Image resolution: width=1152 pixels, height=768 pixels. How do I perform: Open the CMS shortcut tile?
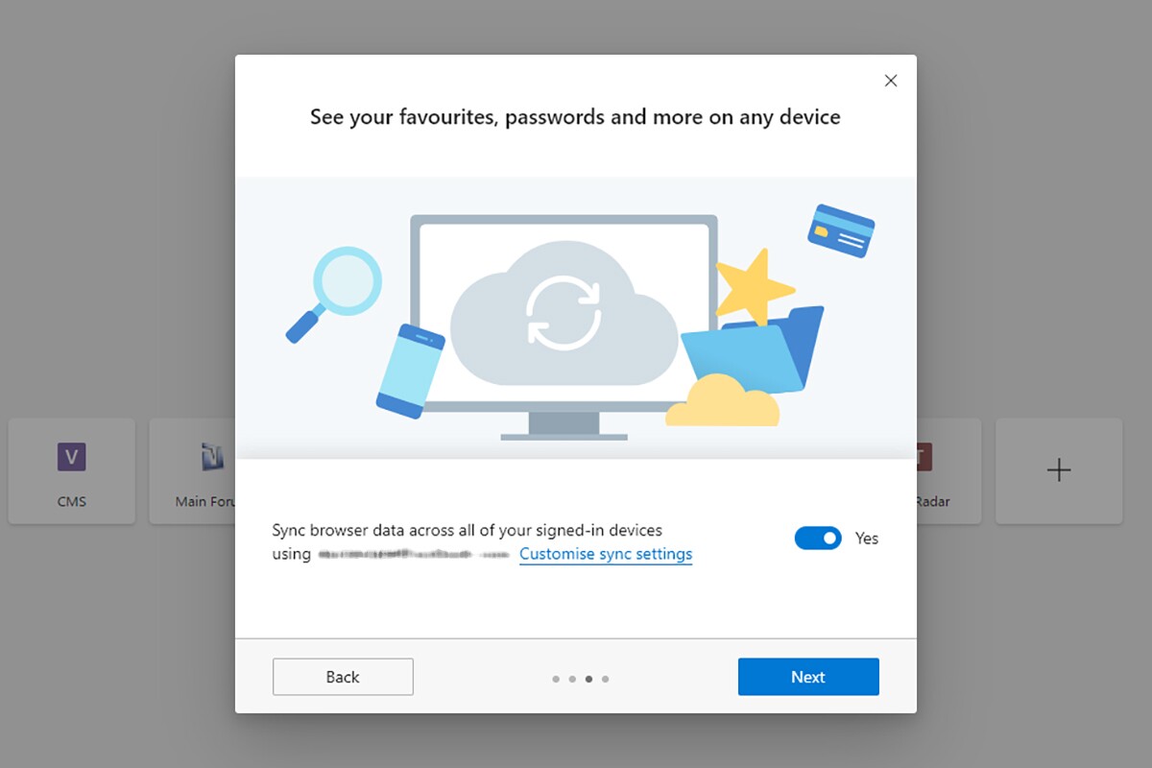(x=71, y=470)
